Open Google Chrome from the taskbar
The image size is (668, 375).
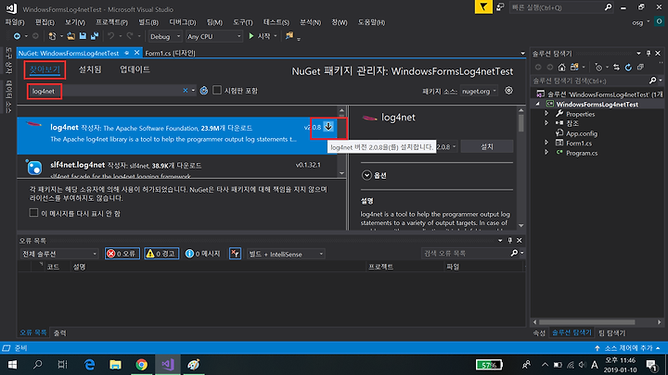point(141,365)
